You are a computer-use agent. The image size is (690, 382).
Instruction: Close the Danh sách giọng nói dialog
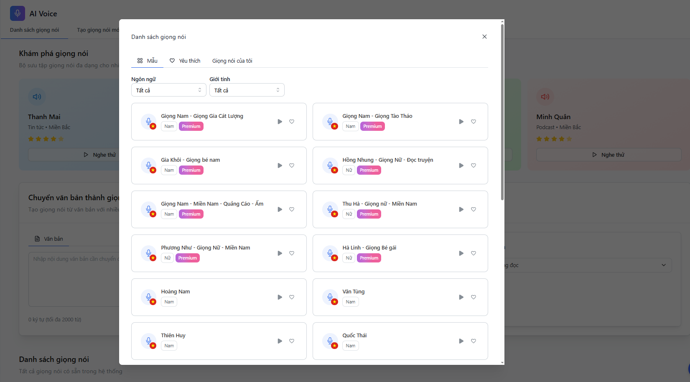(484, 37)
